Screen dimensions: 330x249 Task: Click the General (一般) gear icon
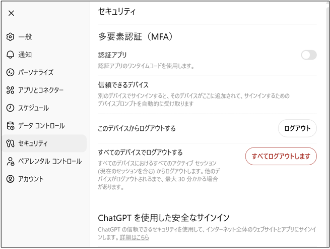pos(10,37)
